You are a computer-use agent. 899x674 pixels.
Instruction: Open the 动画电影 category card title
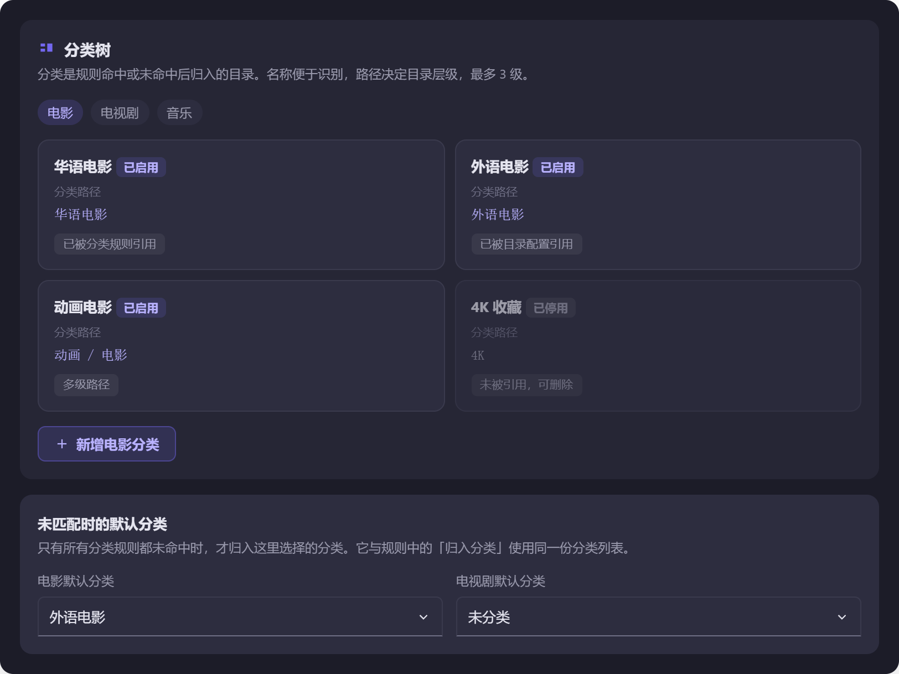[x=83, y=307]
